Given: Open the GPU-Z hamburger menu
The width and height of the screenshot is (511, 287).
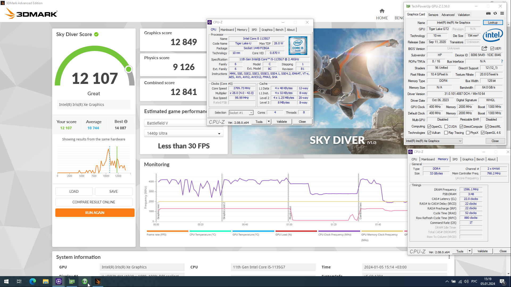Looking at the screenshot, I should click(x=502, y=13).
